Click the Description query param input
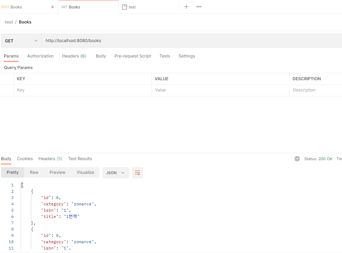This screenshot has width=342, height=253. click(x=316, y=90)
